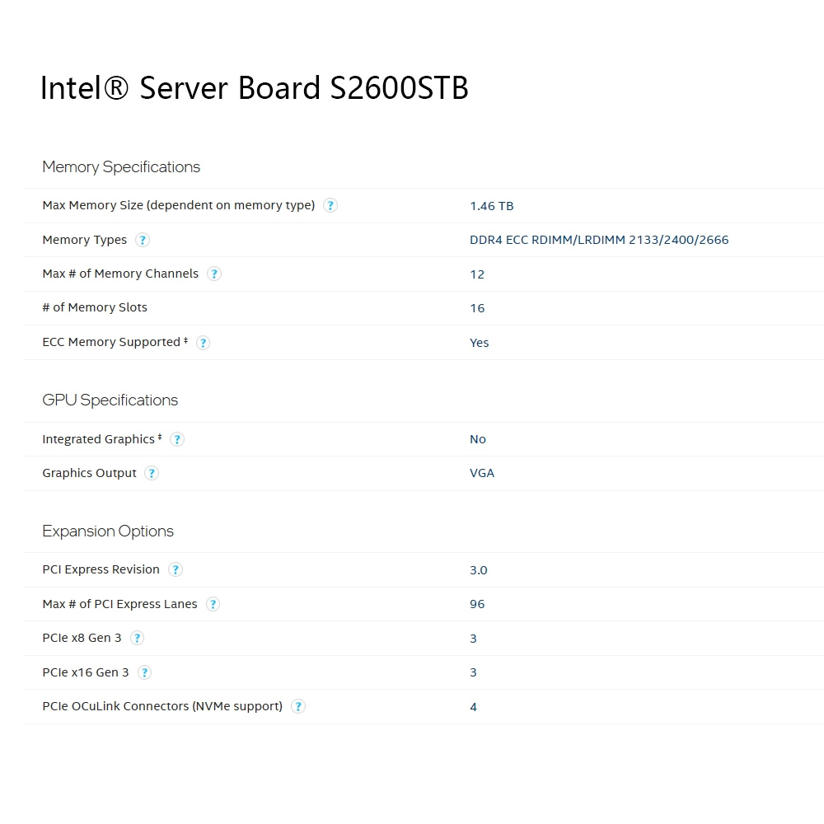Select the ECC Memory Supported value Yes
Image resolution: width=824 pixels, height=824 pixels.
click(479, 343)
